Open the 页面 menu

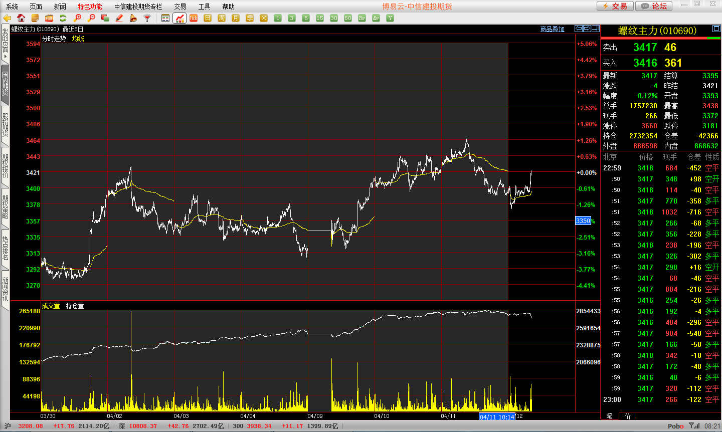tap(36, 7)
